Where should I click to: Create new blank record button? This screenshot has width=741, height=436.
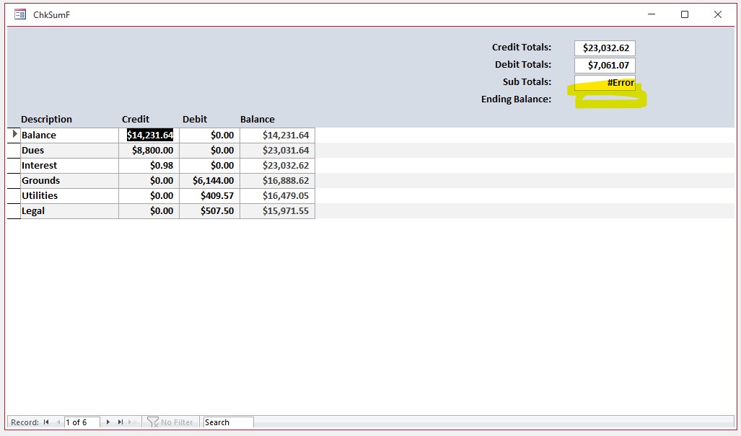pos(133,422)
